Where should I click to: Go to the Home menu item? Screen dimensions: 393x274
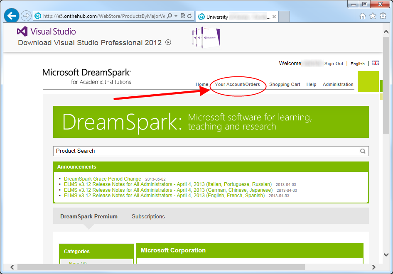202,84
